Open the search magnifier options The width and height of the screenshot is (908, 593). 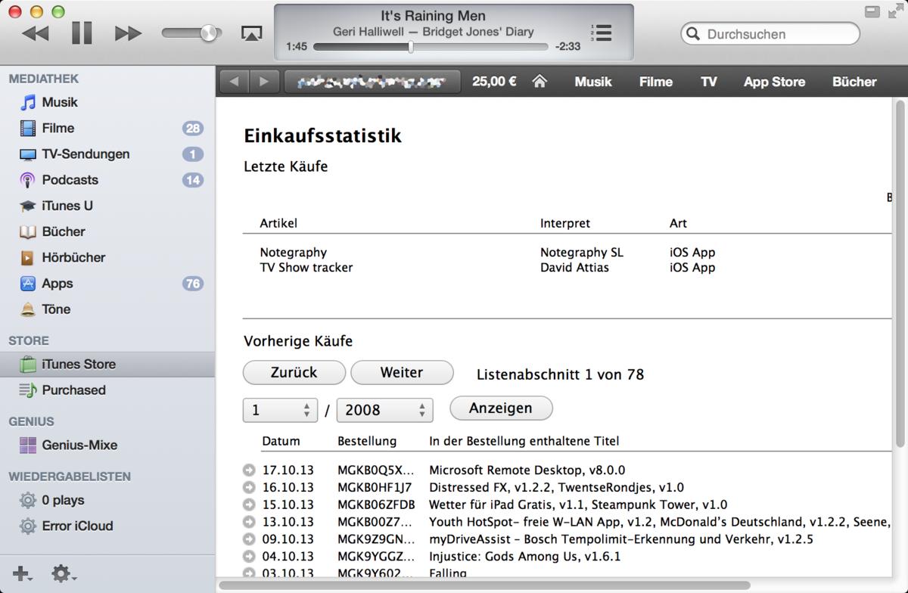[693, 34]
